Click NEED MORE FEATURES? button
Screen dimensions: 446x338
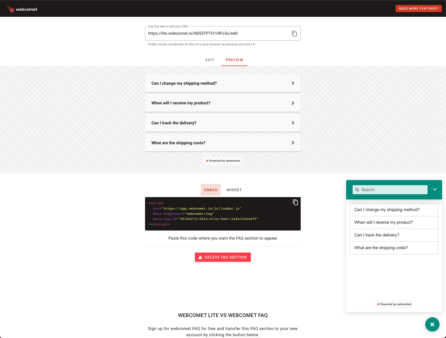(419, 9)
